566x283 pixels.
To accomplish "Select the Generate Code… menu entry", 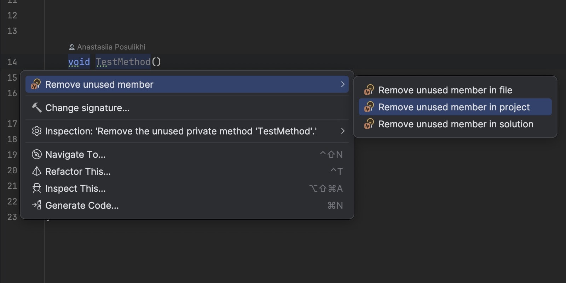I will 82,206.
